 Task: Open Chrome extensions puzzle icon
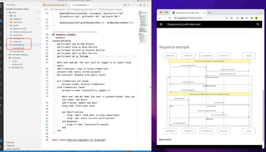(x=242, y=18)
